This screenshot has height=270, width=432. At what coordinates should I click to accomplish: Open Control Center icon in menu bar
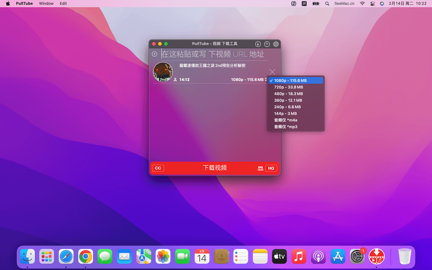(373, 4)
